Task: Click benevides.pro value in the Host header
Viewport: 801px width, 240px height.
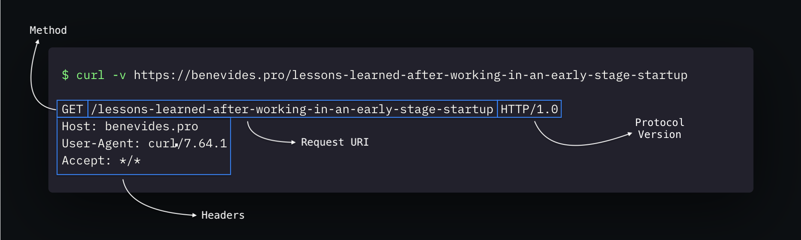Action: [x=151, y=127]
